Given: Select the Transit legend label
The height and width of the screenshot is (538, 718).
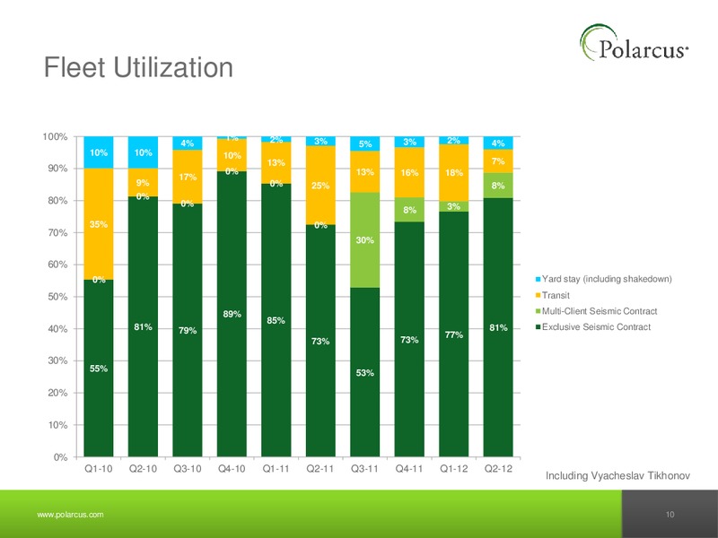Looking at the screenshot, I should point(556,296).
